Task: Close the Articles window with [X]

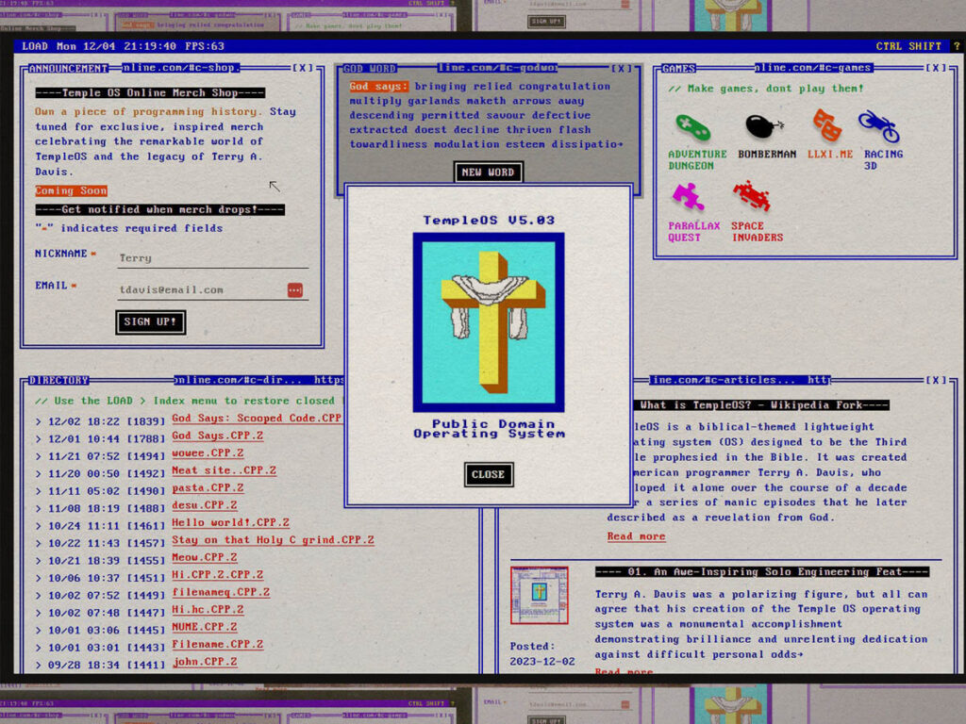Action: point(936,380)
